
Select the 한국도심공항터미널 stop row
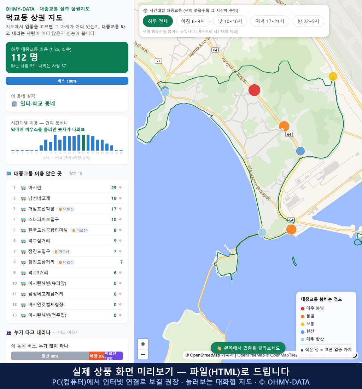coord(67,230)
